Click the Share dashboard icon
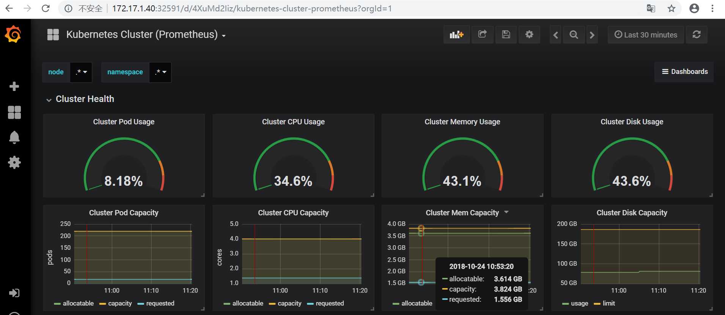Screen dimensions: 725x315 pyautogui.click(x=482, y=34)
